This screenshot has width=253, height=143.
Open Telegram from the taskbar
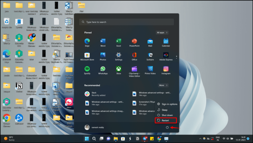(145, 139)
